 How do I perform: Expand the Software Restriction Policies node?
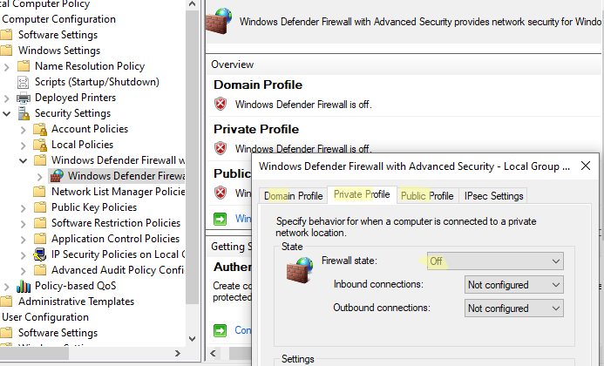[24, 224]
